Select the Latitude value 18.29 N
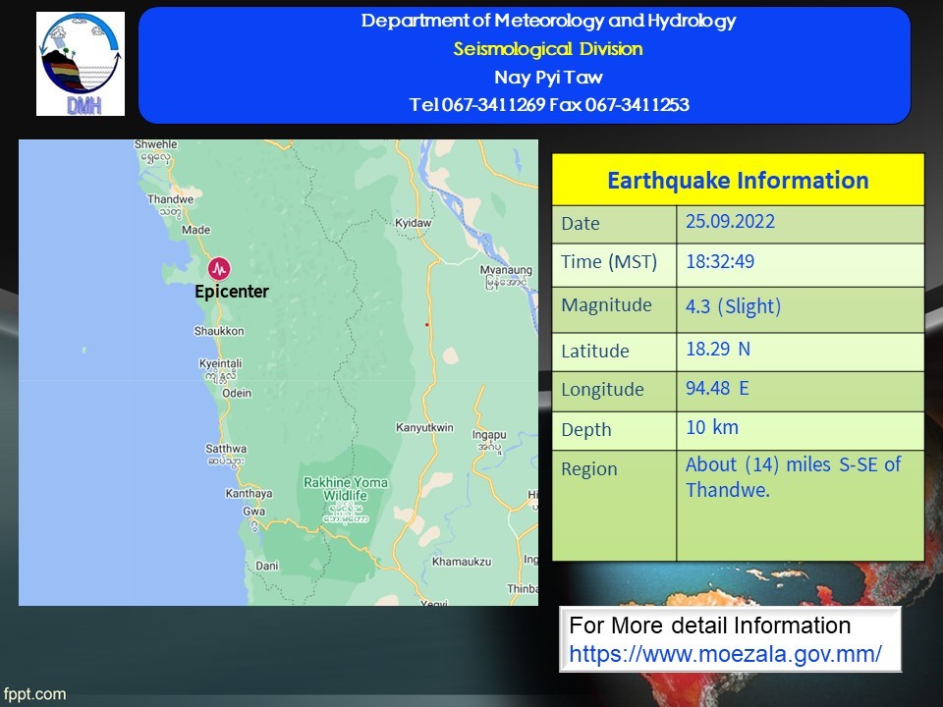Viewport: 943px width, 707px height. (718, 348)
